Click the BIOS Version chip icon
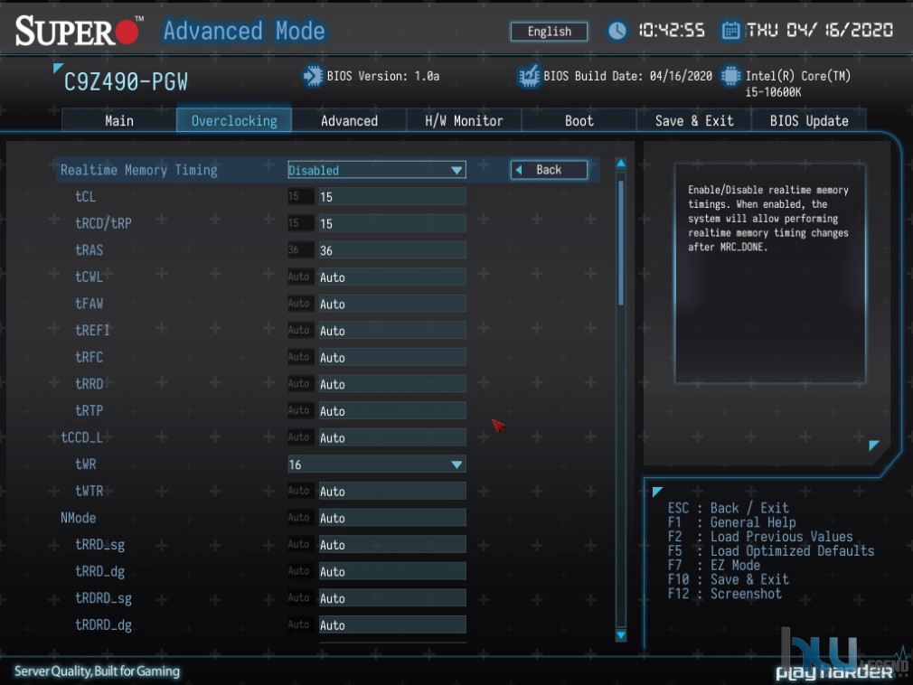 point(313,76)
